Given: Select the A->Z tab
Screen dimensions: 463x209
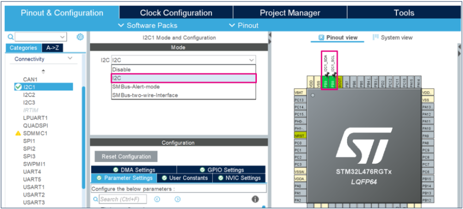Looking at the screenshot, I should click(x=53, y=48).
